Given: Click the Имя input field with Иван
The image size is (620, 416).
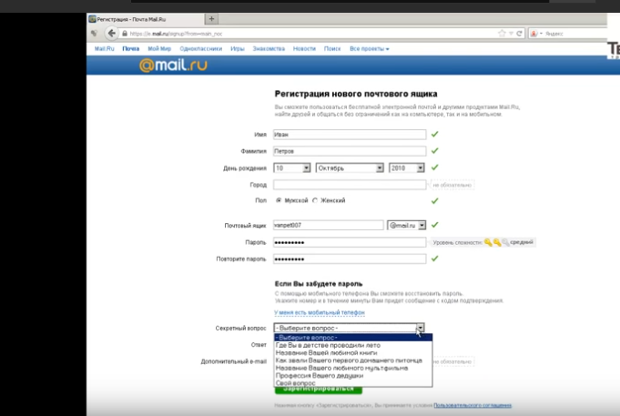Looking at the screenshot, I should pos(350,135).
